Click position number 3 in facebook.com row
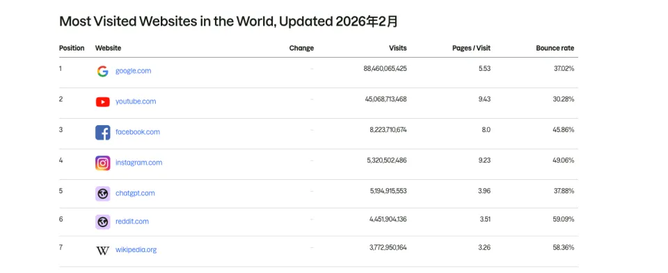The width and height of the screenshot is (668, 273). point(61,130)
